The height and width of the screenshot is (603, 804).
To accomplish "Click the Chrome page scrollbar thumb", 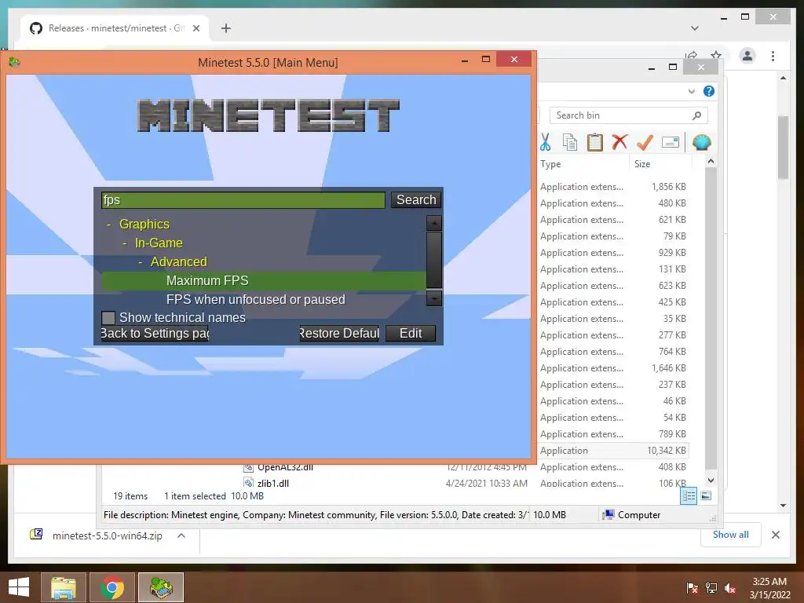I will click(783, 147).
